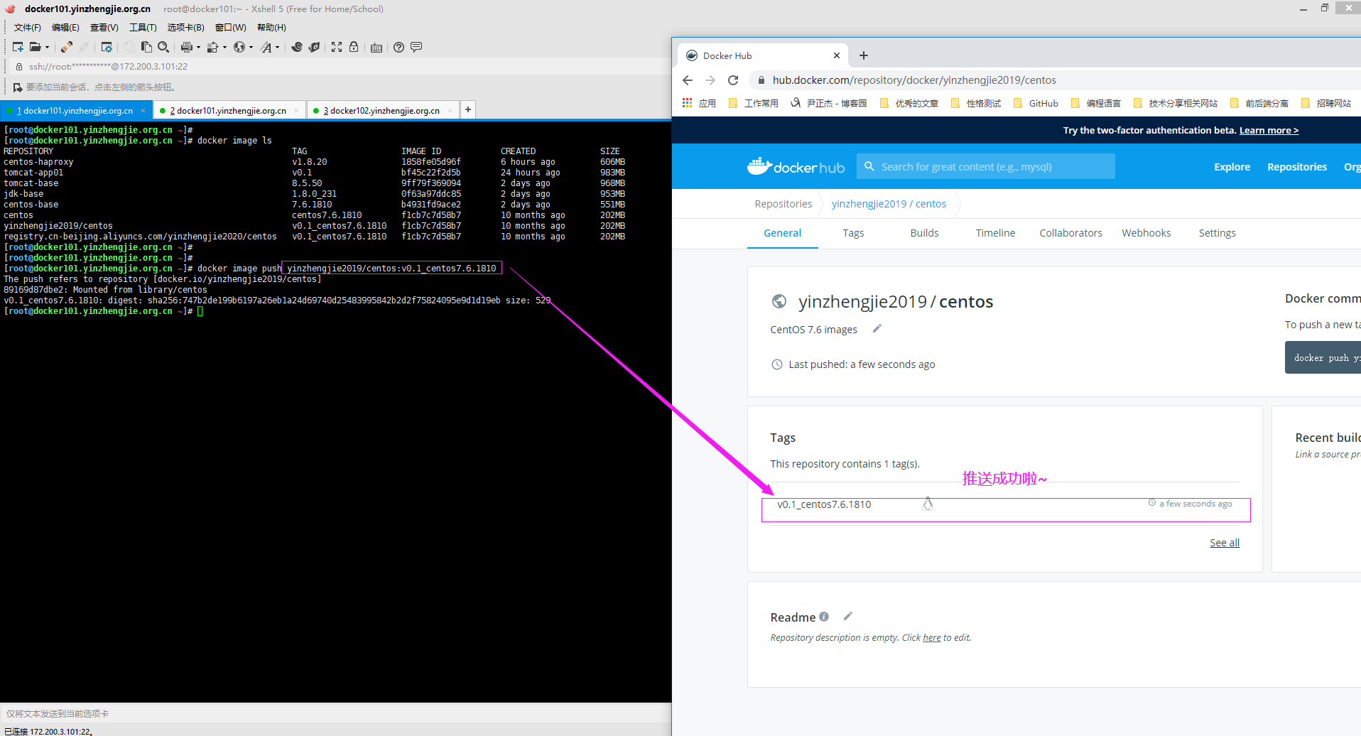Toggle the screen lock icon in Xshell
The height and width of the screenshot is (736, 1361).
(x=353, y=47)
